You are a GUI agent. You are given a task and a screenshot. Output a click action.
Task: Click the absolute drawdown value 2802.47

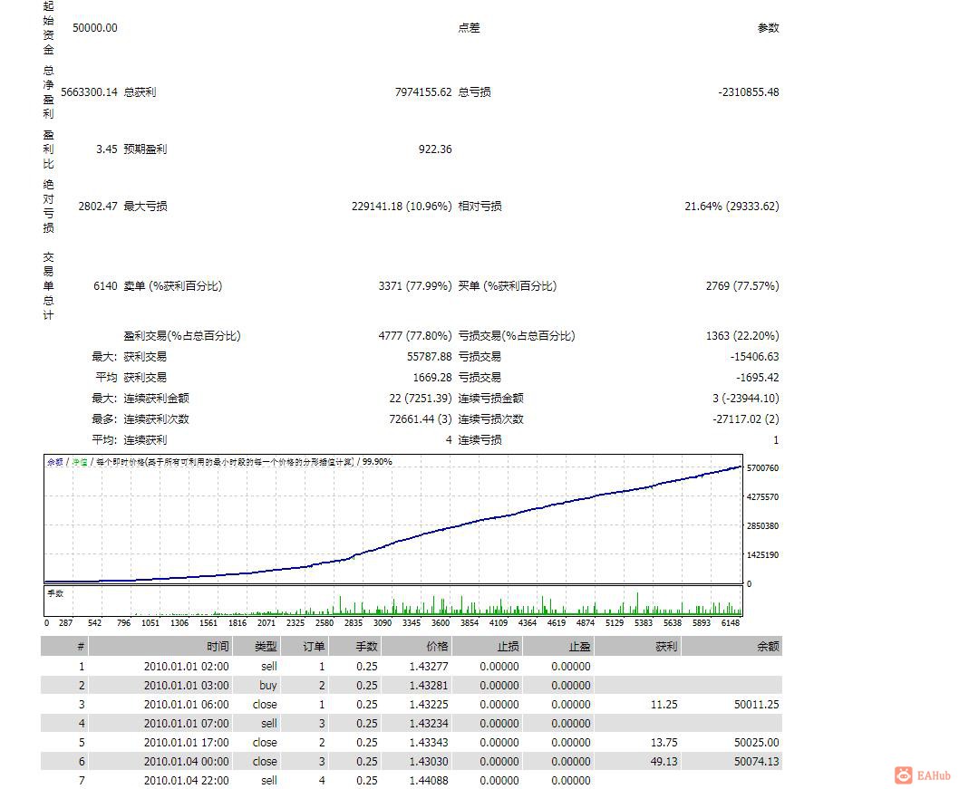tap(98, 207)
